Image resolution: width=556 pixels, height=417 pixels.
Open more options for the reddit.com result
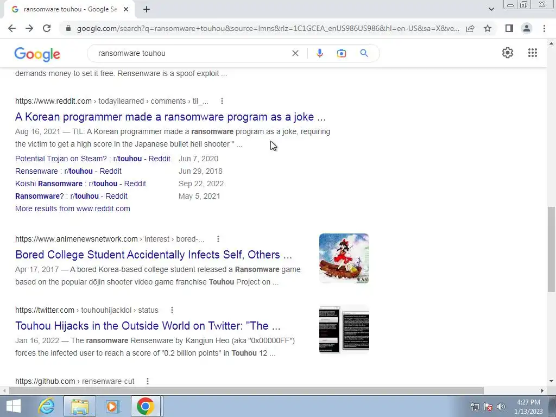(x=222, y=101)
